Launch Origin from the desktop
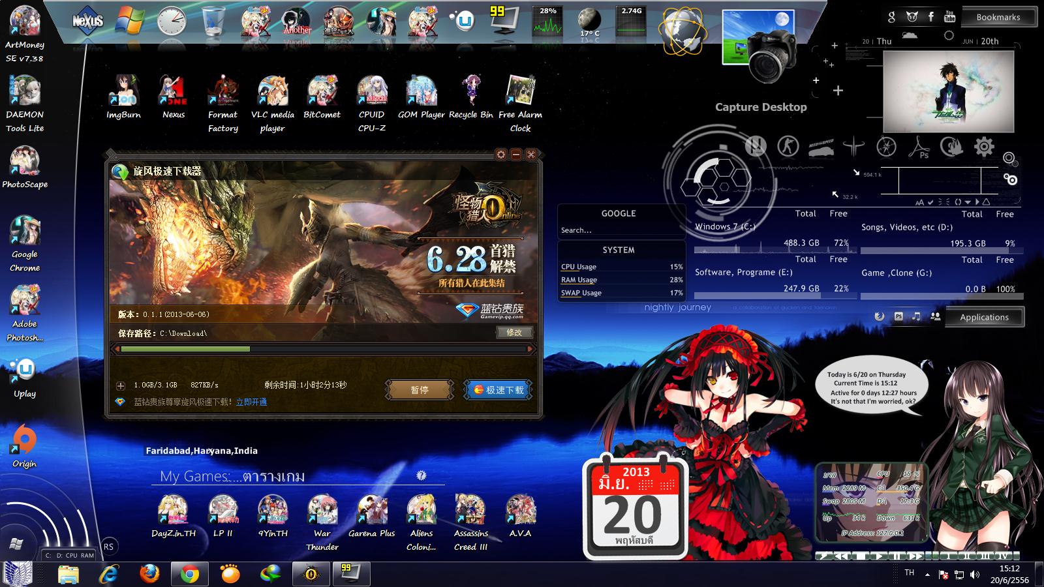The width and height of the screenshot is (1044, 587). coord(25,447)
